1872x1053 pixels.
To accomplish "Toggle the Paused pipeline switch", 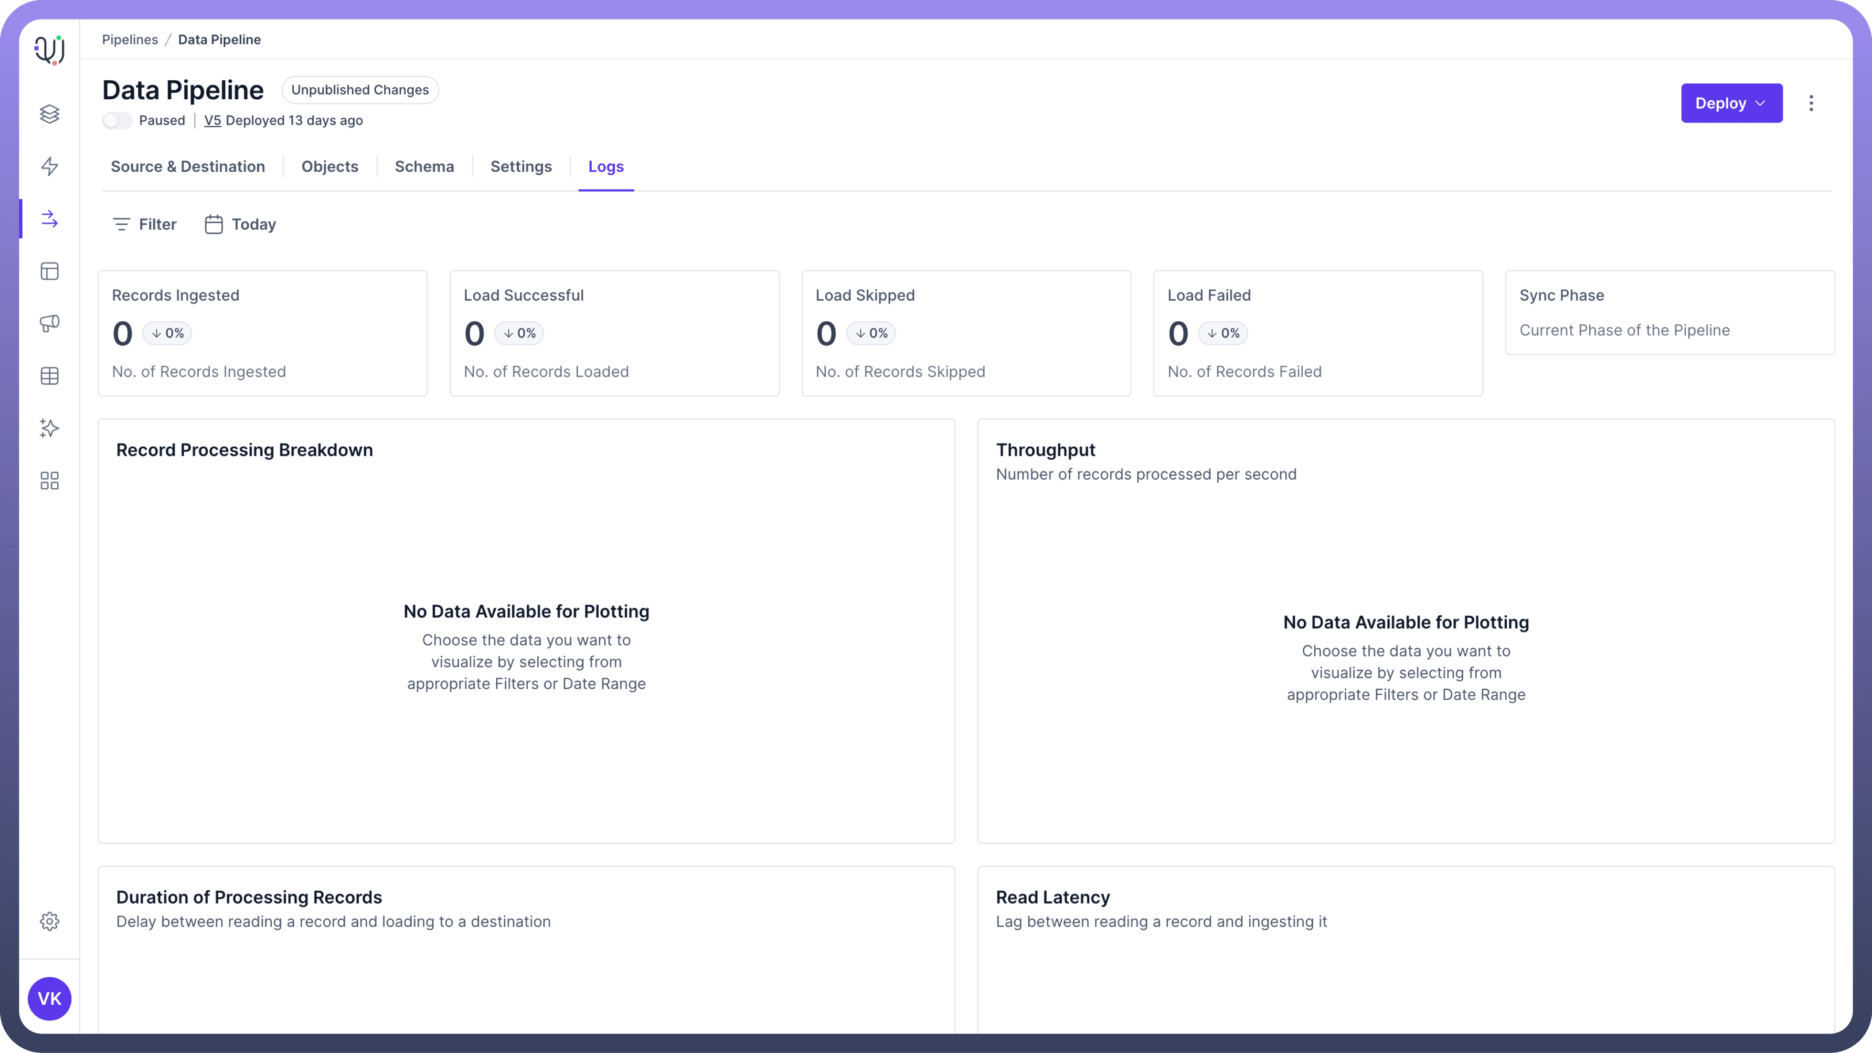I will [x=117, y=121].
